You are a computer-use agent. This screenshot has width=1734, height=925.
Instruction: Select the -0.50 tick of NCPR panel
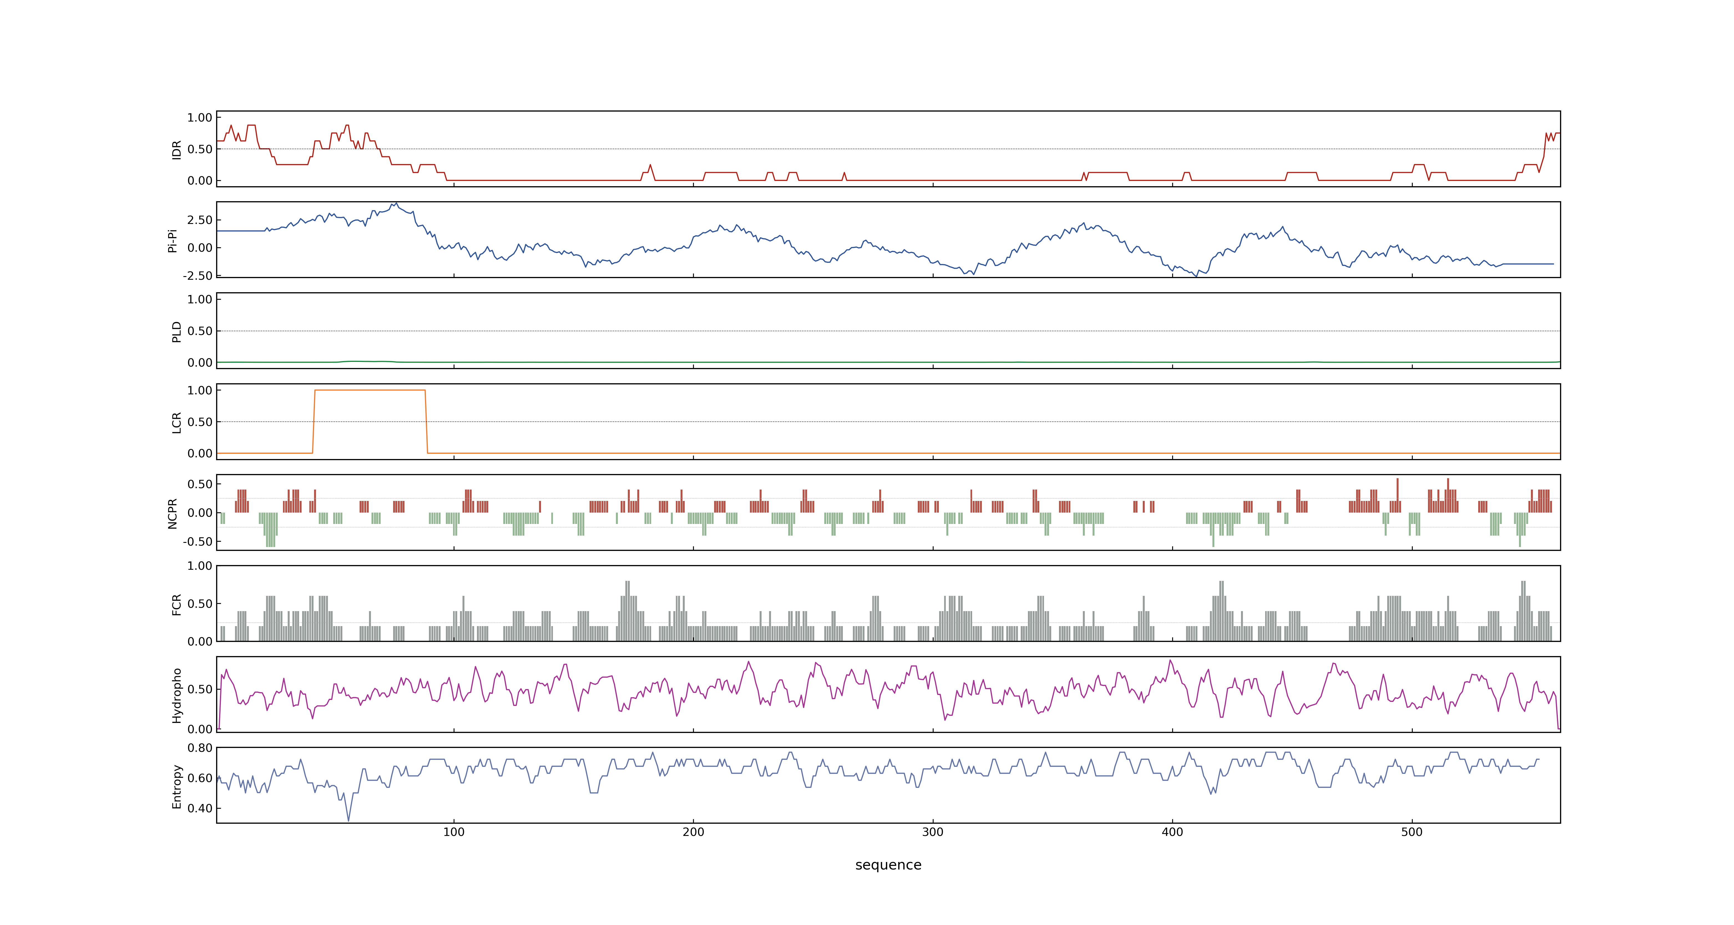click(197, 542)
